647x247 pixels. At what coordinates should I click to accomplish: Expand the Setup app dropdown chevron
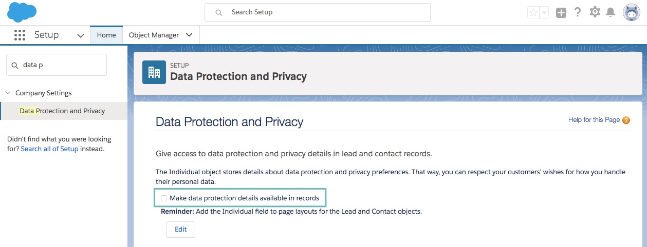coord(81,35)
